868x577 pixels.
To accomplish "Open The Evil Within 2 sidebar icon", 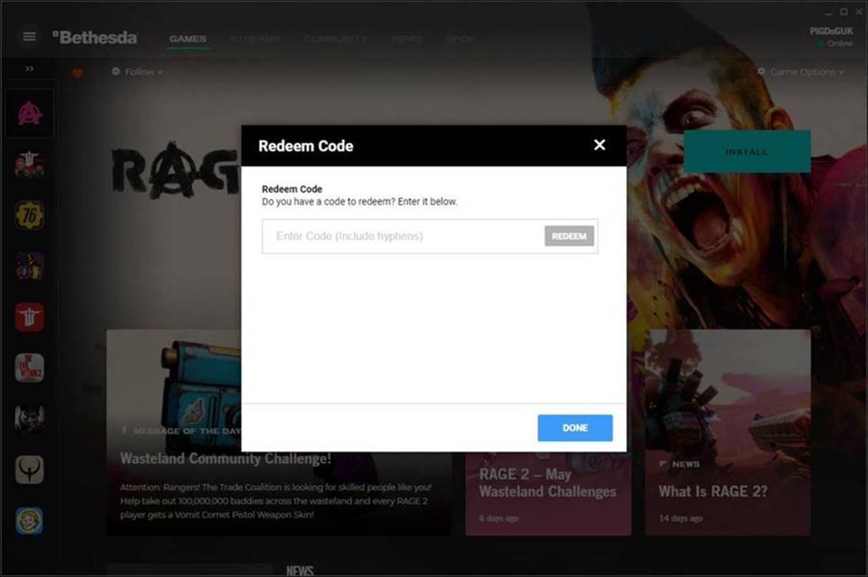I will coord(30,368).
